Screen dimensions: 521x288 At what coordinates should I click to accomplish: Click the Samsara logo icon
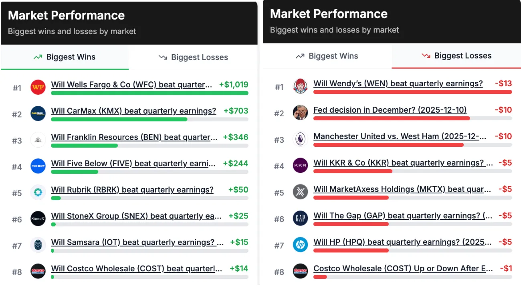click(x=38, y=245)
